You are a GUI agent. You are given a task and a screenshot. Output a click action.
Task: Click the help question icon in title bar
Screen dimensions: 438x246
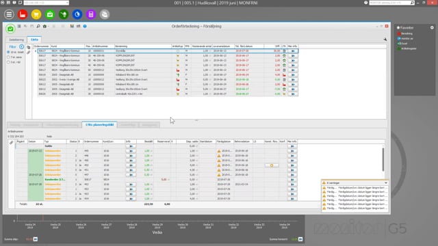pyautogui.click(x=365, y=3)
